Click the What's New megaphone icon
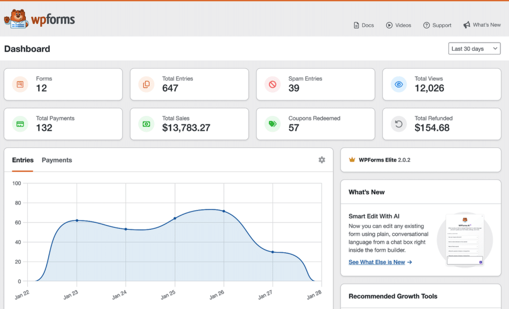The width and height of the screenshot is (509, 309). [466, 25]
